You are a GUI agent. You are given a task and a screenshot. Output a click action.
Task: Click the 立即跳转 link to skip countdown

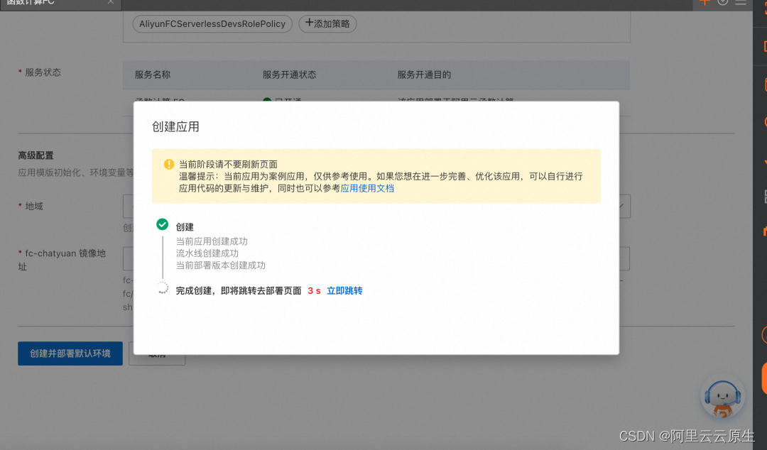pos(345,290)
